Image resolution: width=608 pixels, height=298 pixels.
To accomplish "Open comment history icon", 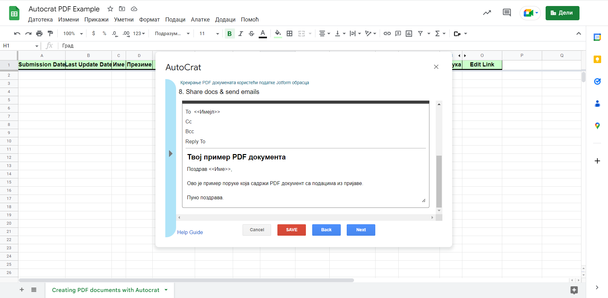I will [507, 13].
